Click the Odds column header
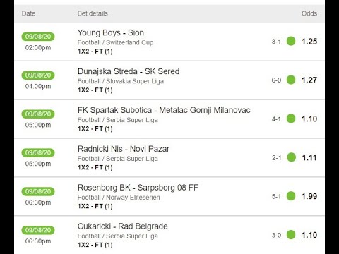This screenshot has height=254, width=339. coord(309,13)
